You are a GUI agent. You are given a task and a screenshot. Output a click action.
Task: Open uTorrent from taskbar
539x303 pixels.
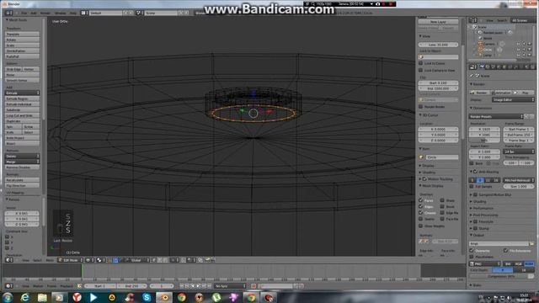pyautogui.click(x=216, y=297)
